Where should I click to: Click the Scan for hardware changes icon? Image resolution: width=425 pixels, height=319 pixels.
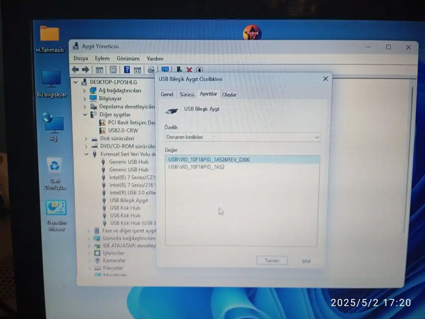click(x=151, y=70)
